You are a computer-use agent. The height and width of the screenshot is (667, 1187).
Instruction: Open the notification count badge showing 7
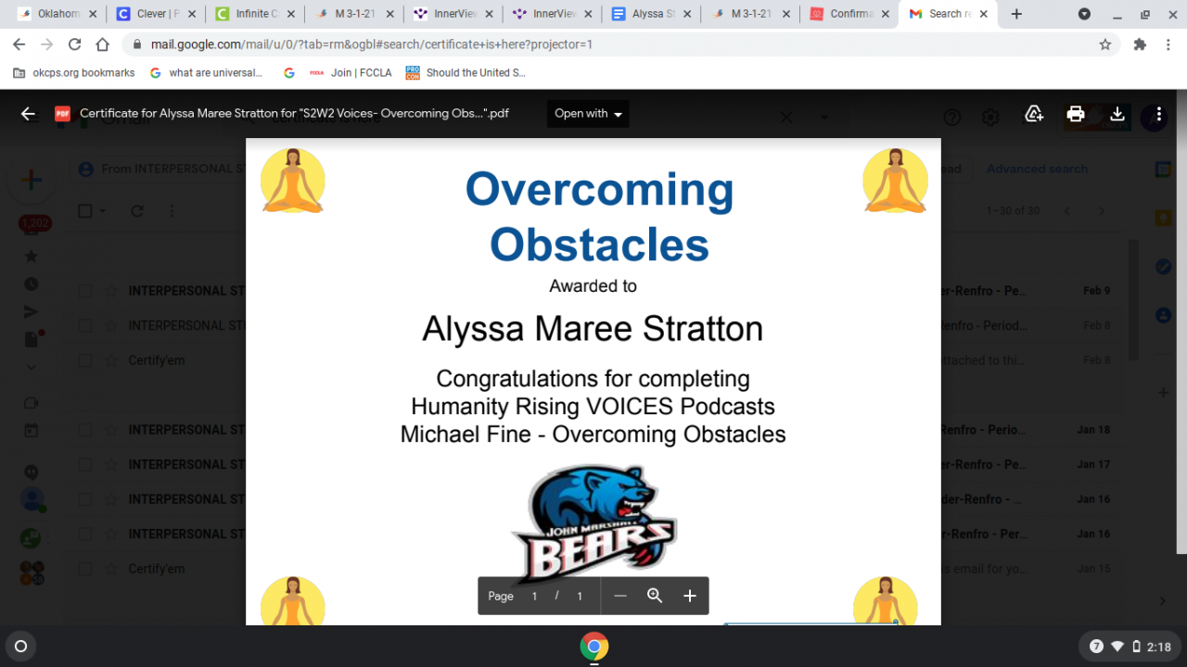click(x=1096, y=647)
